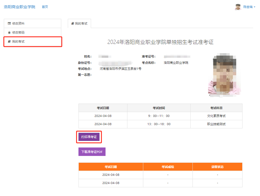
Task: Click the card icon beside 修改资料
Action: [9, 23]
